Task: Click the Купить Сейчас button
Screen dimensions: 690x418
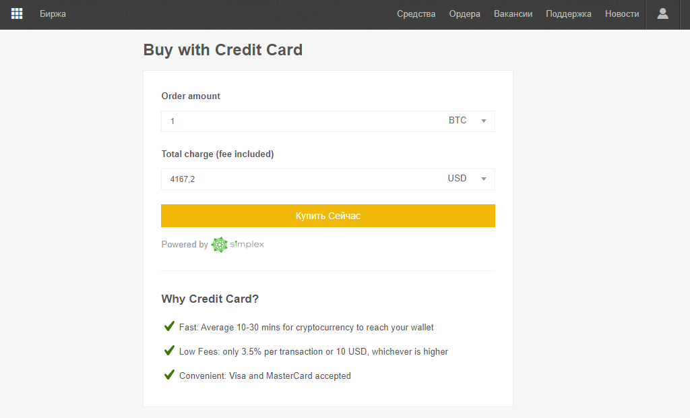Action: (x=328, y=216)
